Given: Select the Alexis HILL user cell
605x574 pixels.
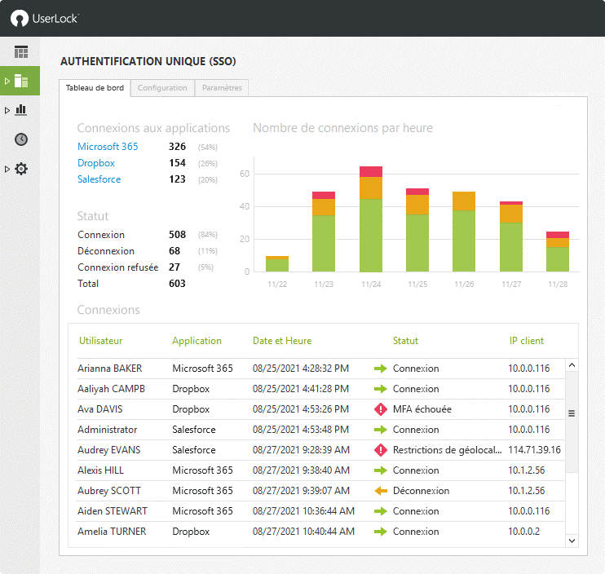Looking at the screenshot, I should tap(100, 470).
